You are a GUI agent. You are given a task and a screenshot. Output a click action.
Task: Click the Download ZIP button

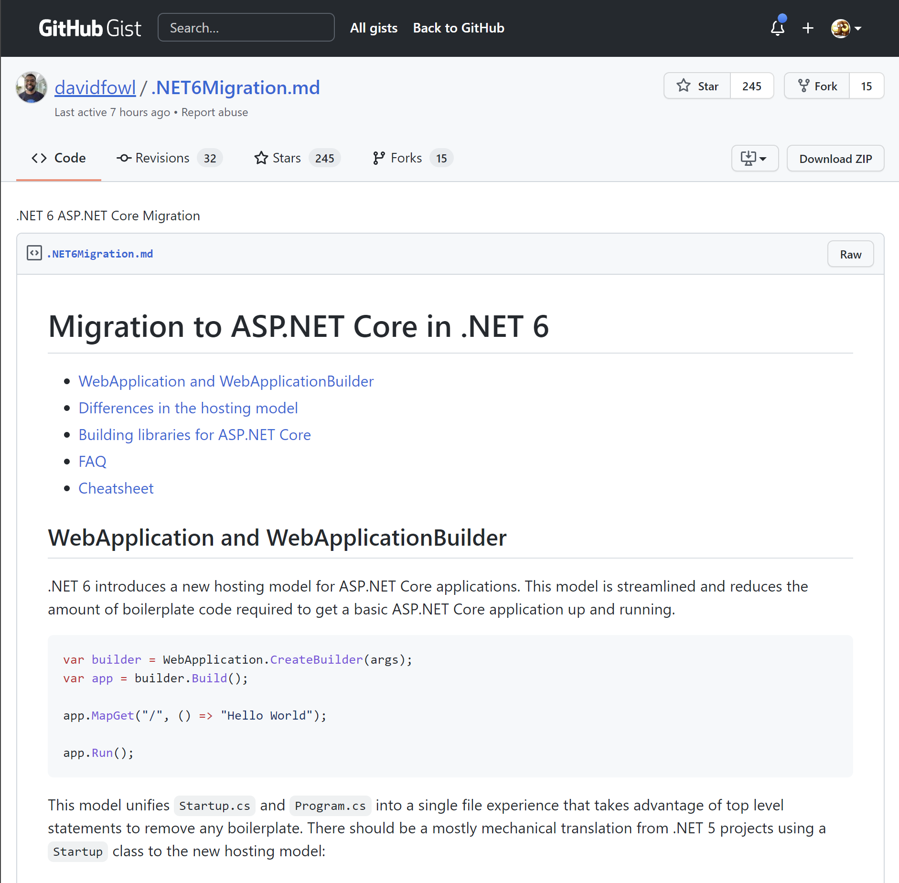(835, 158)
